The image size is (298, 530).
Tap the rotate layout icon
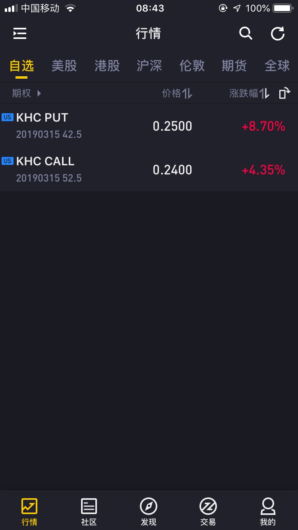coord(284,93)
